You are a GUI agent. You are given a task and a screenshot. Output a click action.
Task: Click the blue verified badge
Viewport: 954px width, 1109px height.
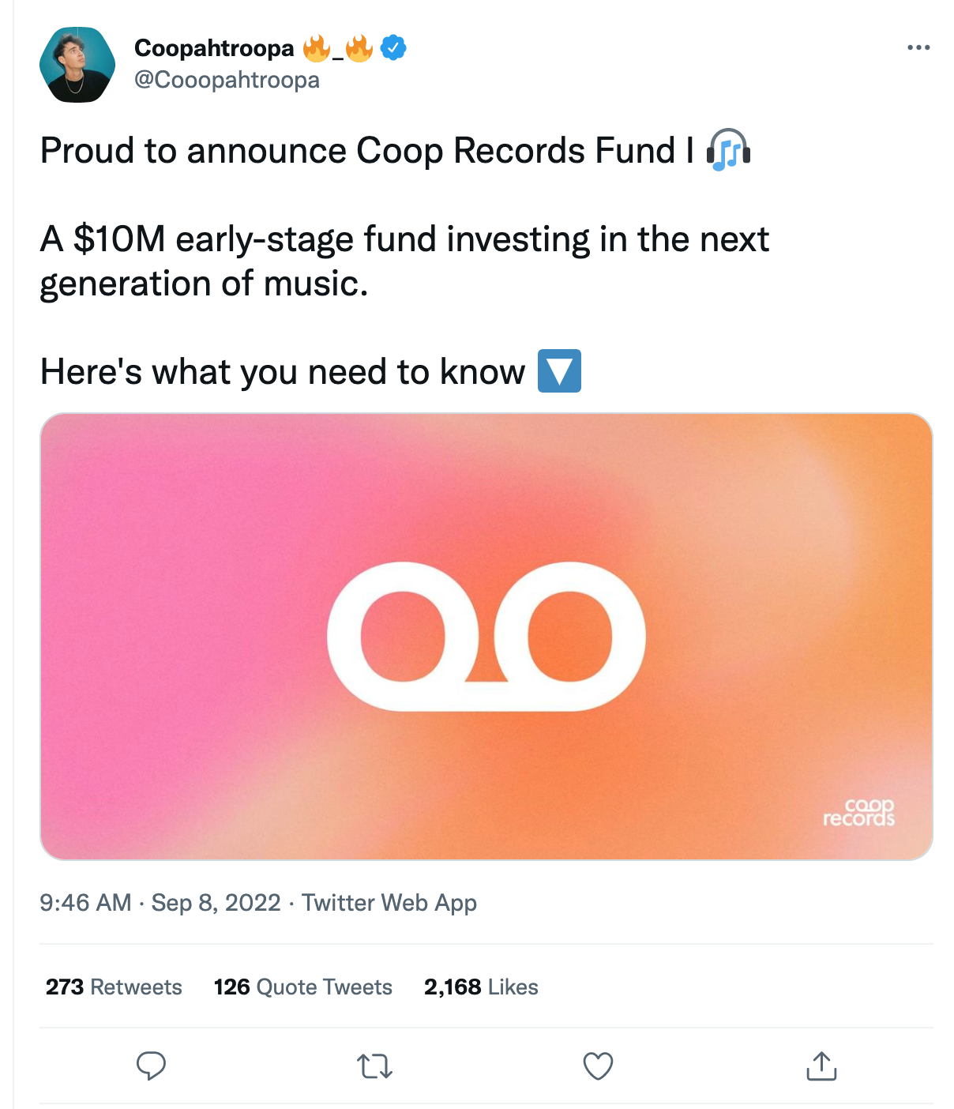[x=393, y=48]
